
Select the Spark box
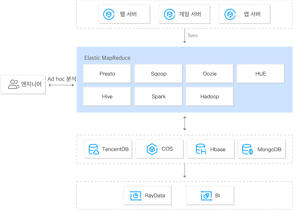pos(158,97)
